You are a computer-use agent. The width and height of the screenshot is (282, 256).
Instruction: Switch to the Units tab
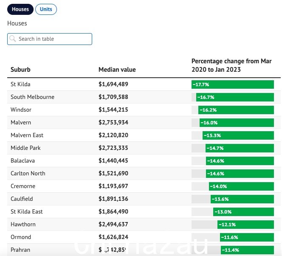click(x=46, y=9)
